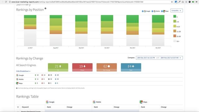Click the Oct 2017 chart bar
Screen dimensions: 199x112
(107, 30)
